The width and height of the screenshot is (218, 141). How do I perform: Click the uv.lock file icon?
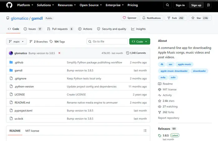point(11,118)
